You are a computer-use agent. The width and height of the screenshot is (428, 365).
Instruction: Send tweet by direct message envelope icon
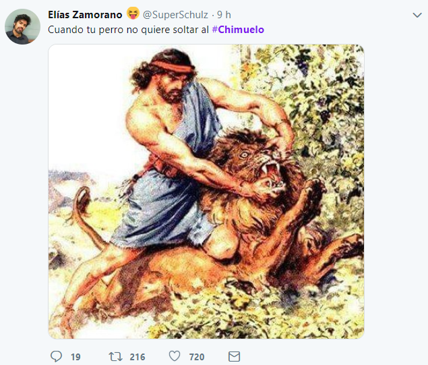[x=233, y=356]
